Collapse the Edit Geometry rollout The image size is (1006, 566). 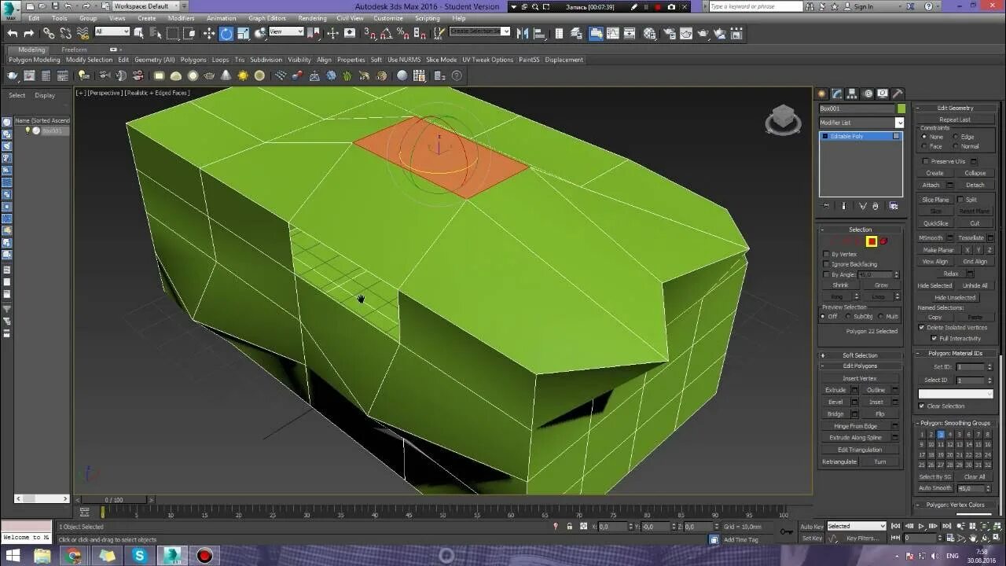(955, 108)
